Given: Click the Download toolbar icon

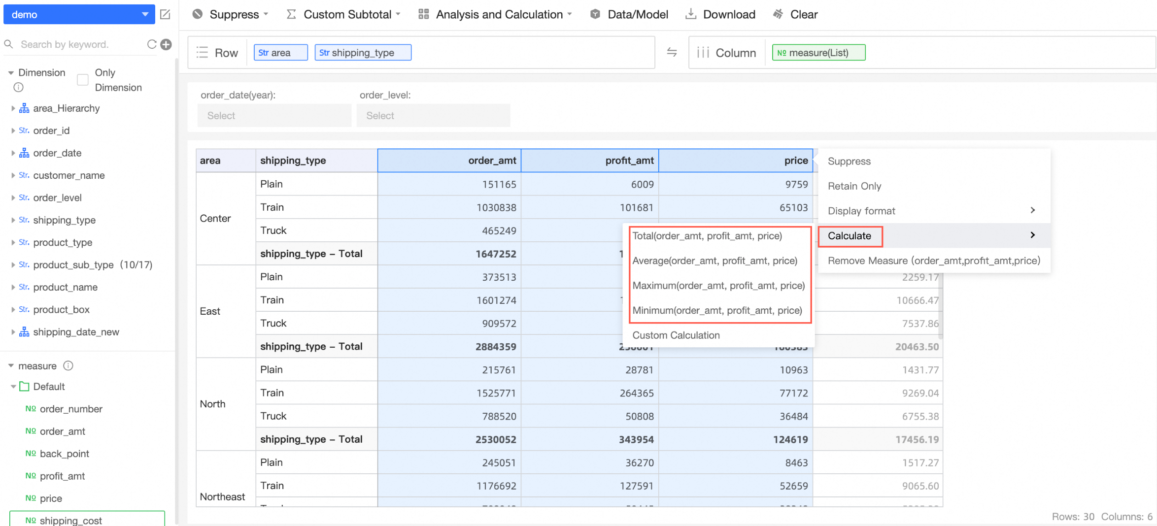Looking at the screenshot, I should point(691,14).
